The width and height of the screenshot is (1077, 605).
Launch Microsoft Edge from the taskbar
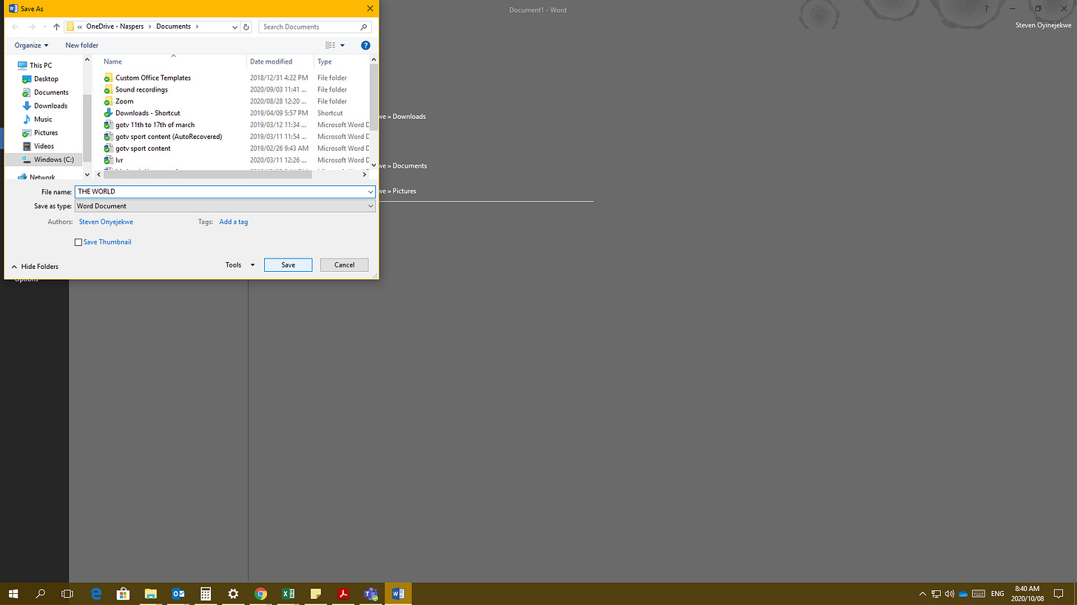coord(95,593)
